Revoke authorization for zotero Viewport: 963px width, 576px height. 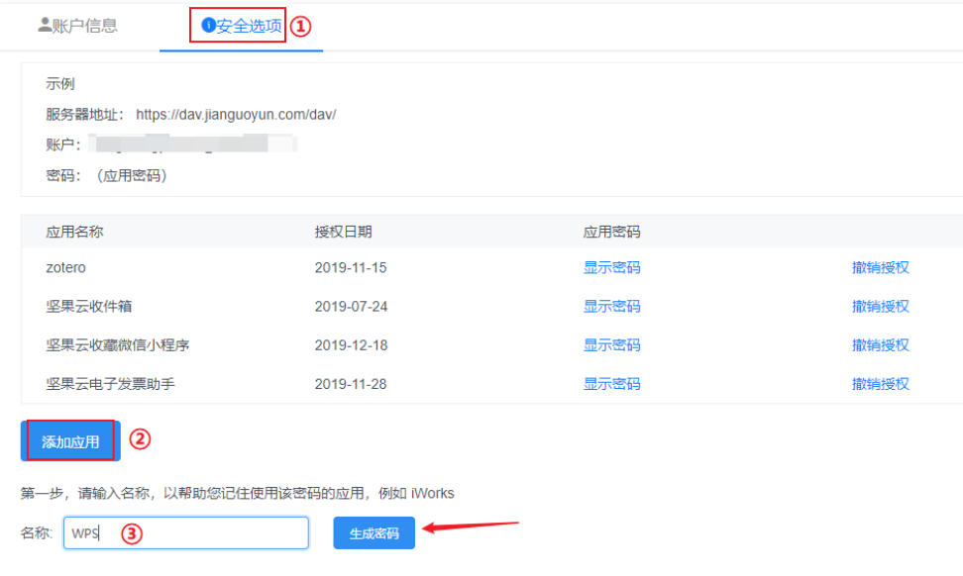point(881,267)
